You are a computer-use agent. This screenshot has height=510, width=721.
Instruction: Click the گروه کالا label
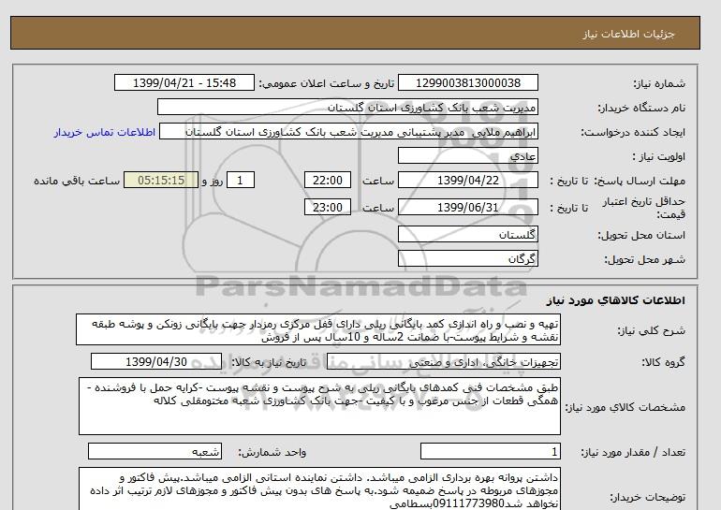(664, 362)
